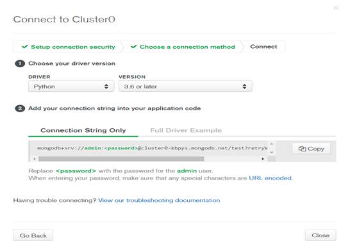Click the up arrow of connection string scroller
The height and width of the screenshot is (245, 350).
point(272,144)
